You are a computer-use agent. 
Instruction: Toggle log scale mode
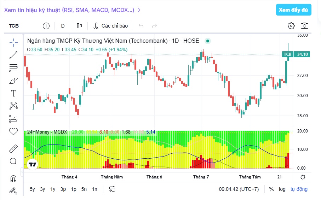[282, 189]
